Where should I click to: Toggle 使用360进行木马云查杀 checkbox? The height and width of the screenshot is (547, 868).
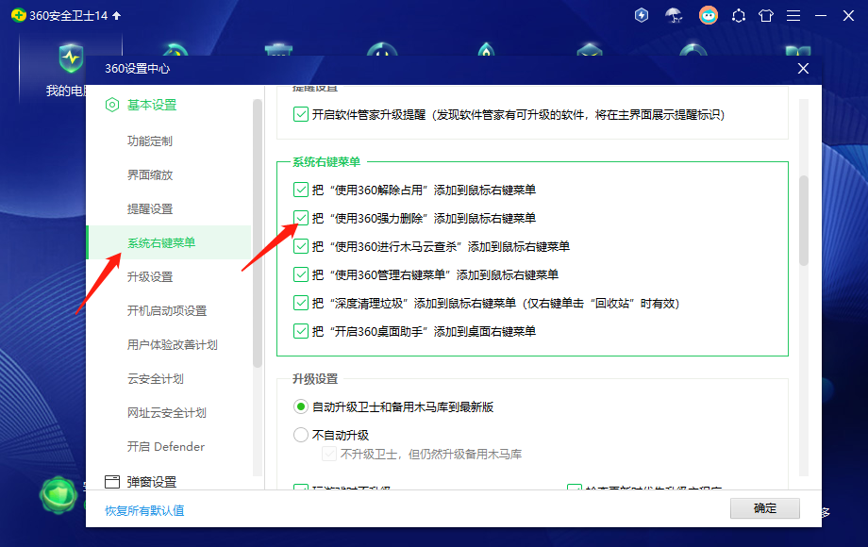(301, 246)
